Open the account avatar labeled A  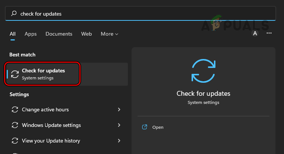(255, 33)
